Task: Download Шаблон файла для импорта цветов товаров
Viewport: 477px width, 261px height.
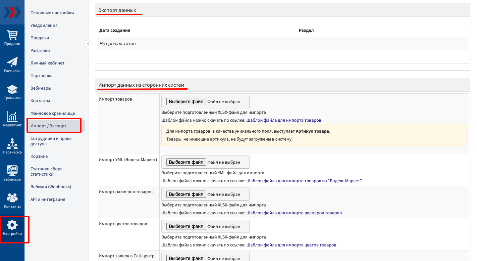Action: 291,245
